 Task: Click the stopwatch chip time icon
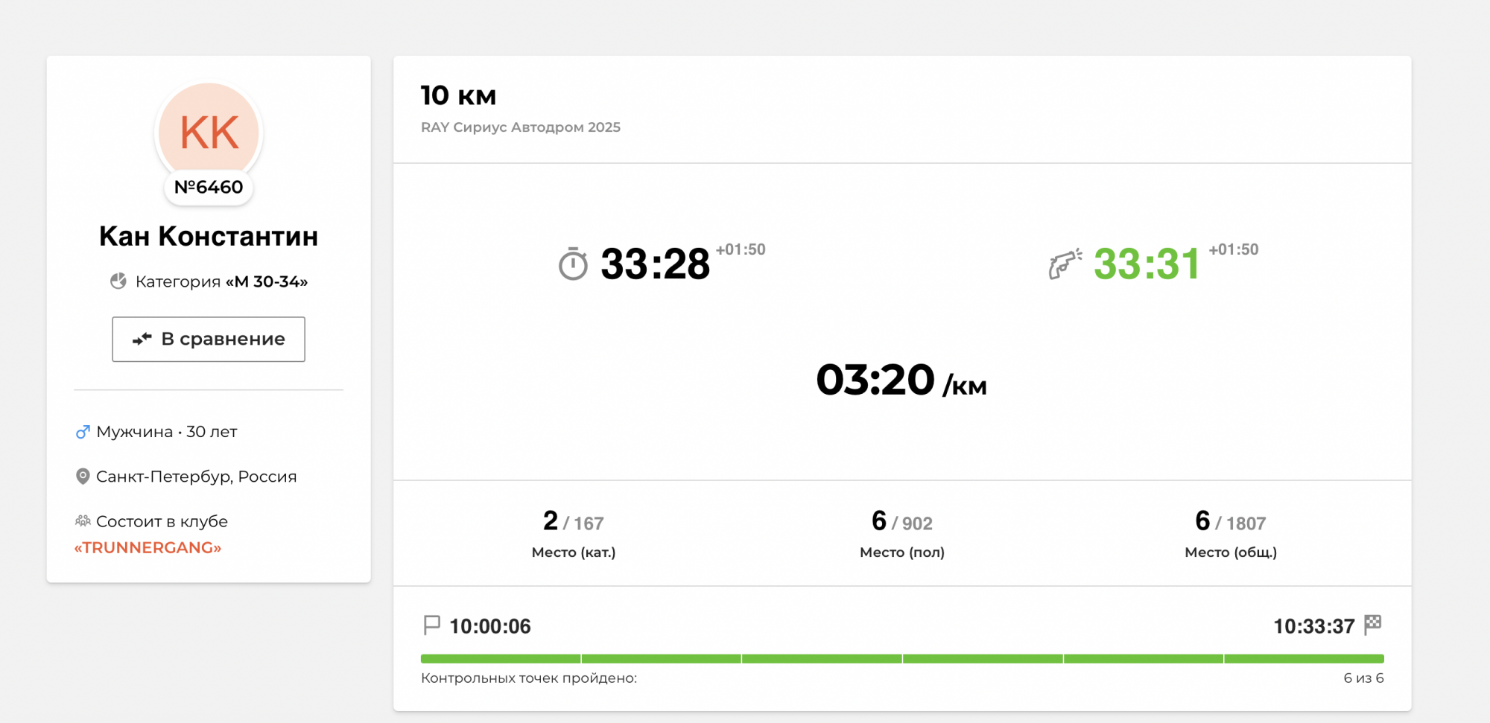(x=573, y=264)
